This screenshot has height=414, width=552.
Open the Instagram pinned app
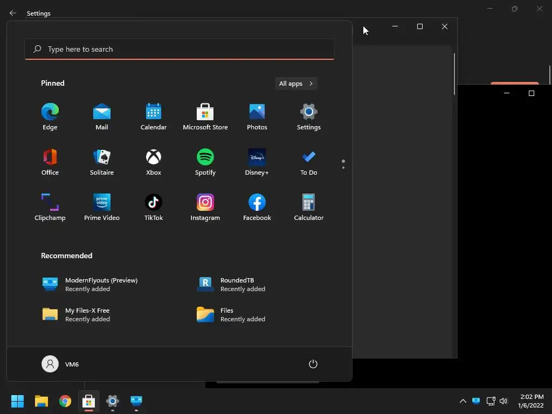[x=205, y=208]
